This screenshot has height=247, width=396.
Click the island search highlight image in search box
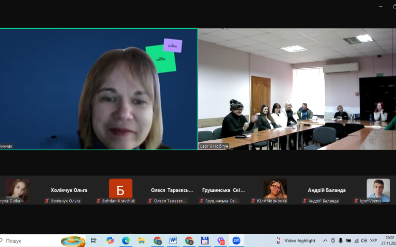[x=73, y=241]
